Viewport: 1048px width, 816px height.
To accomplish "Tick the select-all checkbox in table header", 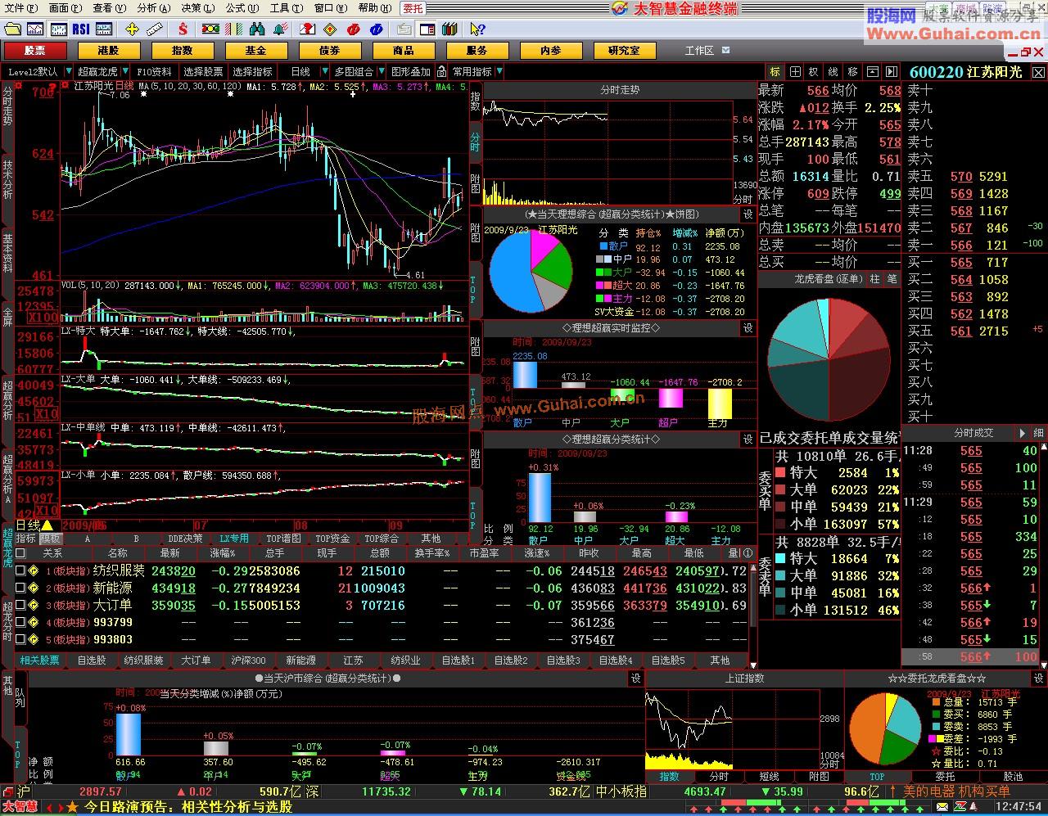I will click(22, 553).
